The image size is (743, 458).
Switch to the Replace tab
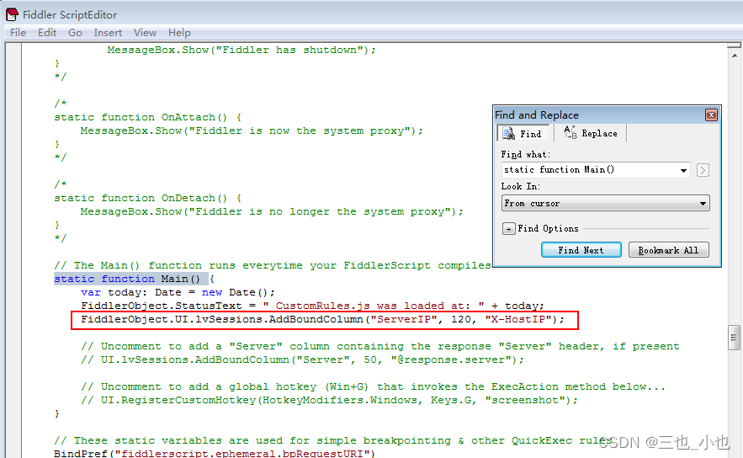tap(591, 133)
